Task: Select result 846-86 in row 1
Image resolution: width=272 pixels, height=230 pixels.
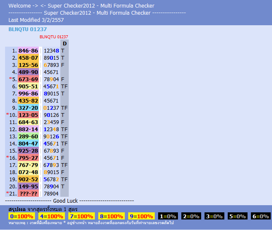Action: (28, 51)
